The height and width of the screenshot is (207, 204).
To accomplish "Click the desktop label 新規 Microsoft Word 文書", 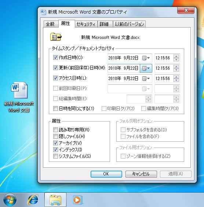I will 19,107.
